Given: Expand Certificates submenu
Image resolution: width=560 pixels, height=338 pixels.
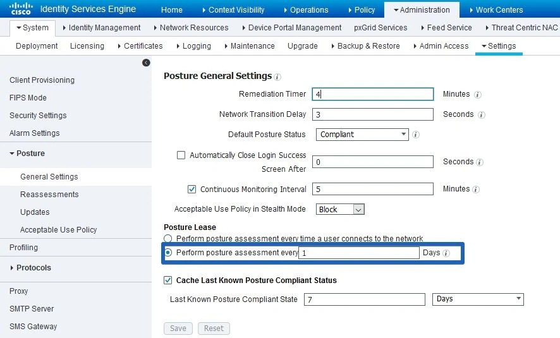Looking at the screenshot, I should tap(140, 46).
